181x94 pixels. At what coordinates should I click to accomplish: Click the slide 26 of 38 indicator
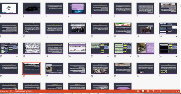4,91
